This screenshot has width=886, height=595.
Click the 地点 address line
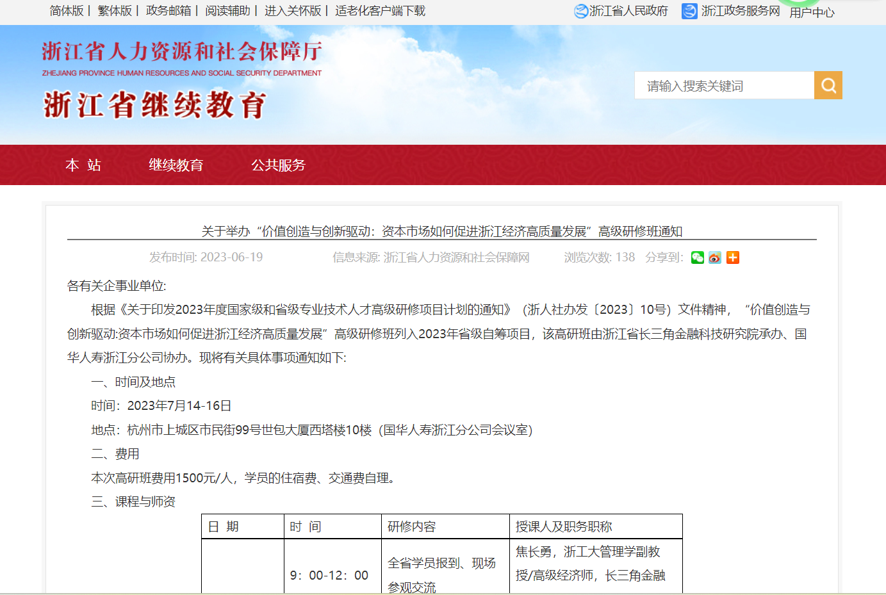tap(312, 430)
